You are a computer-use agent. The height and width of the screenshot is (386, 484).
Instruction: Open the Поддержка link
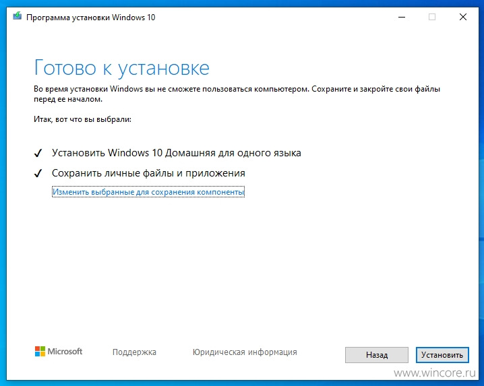click(134, 352)
